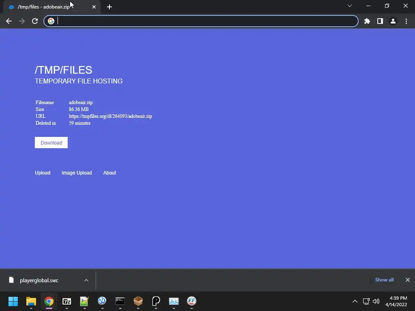Click the cloud favicon on the tab
Image resolution: width=415 pixels, height=311 pixels.
point(11,7)
